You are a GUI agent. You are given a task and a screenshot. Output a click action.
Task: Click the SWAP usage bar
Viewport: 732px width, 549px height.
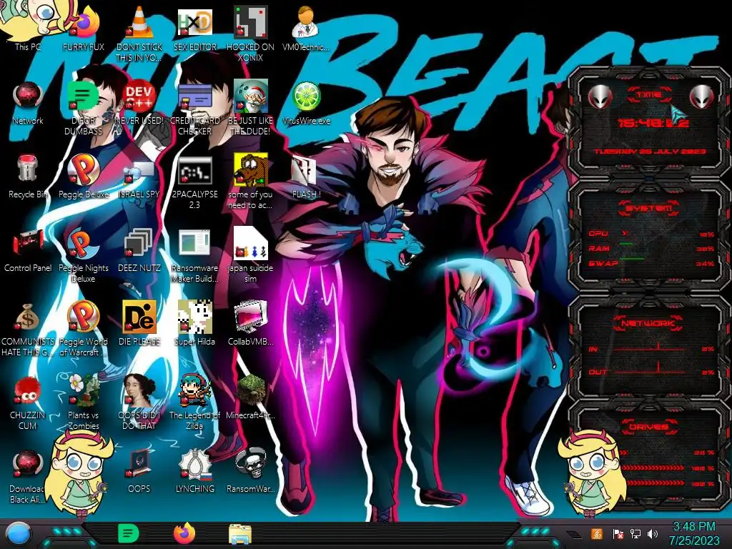631,259
